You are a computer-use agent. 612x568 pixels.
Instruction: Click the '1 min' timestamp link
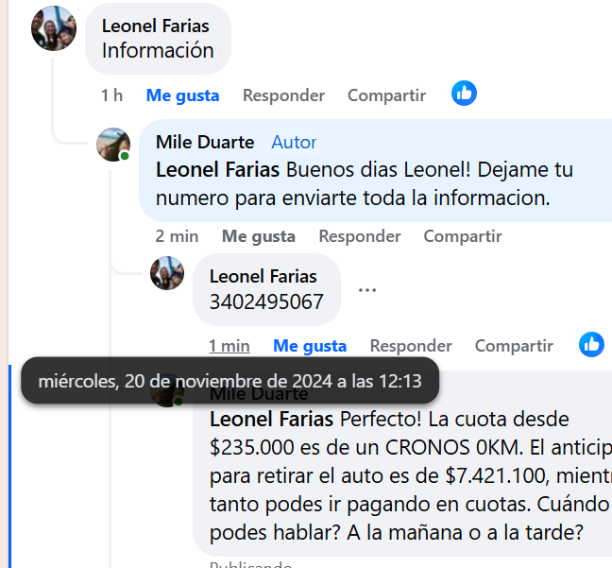[x=229, y=346]
